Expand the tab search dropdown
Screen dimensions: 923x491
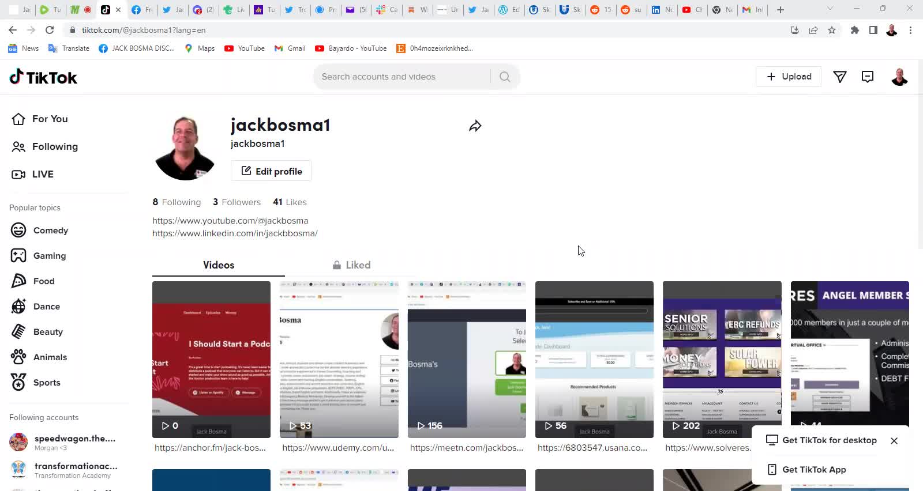(x=830, y=9)
